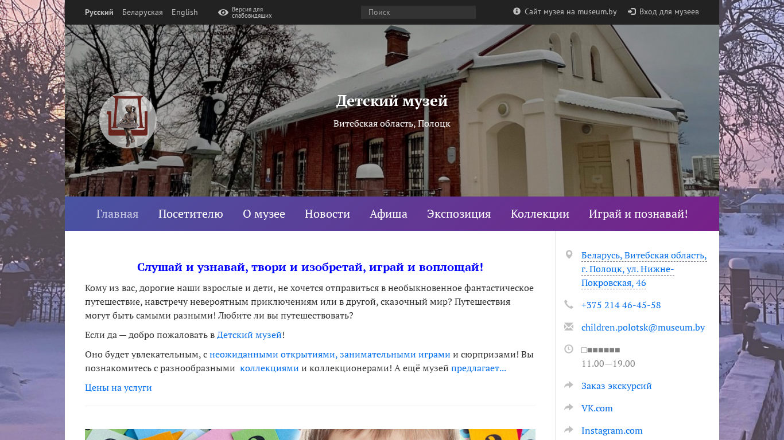The height and width of the screenshot is (440, 784).
Task: Open the Instagram.com sidebar link
Action: tap(612, 431)
